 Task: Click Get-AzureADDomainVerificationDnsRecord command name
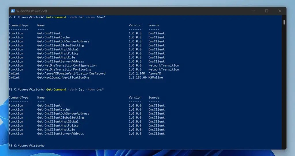(71, 73)
